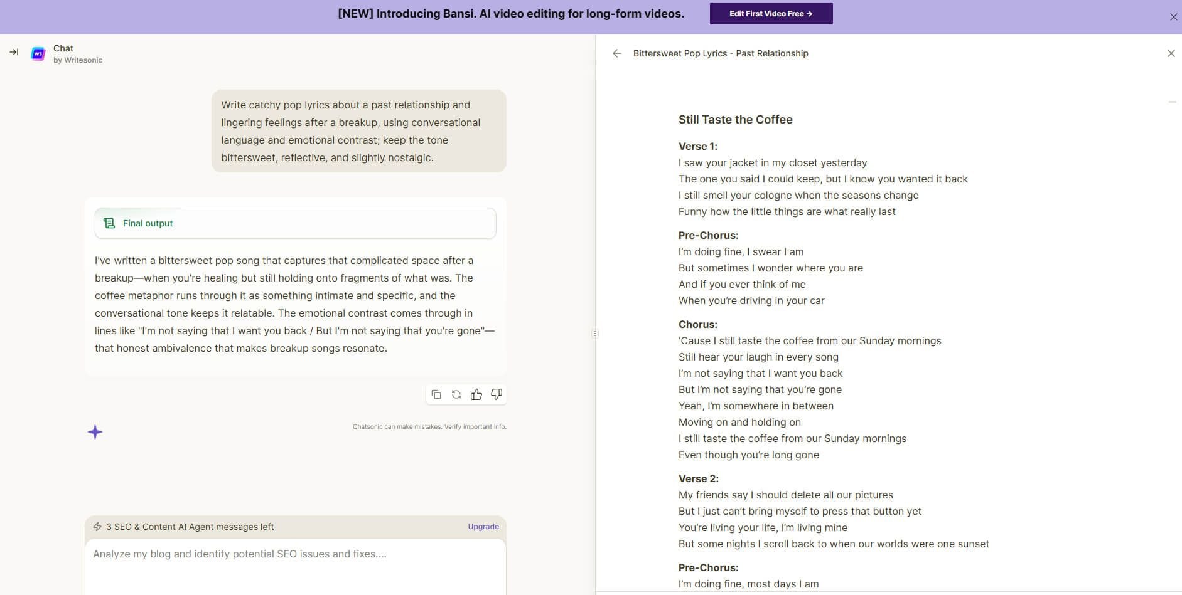Dismiss the Bansi announcement banner
Image resolution: width=1182 pixels, height=595 pixels.
point(1173,17)
